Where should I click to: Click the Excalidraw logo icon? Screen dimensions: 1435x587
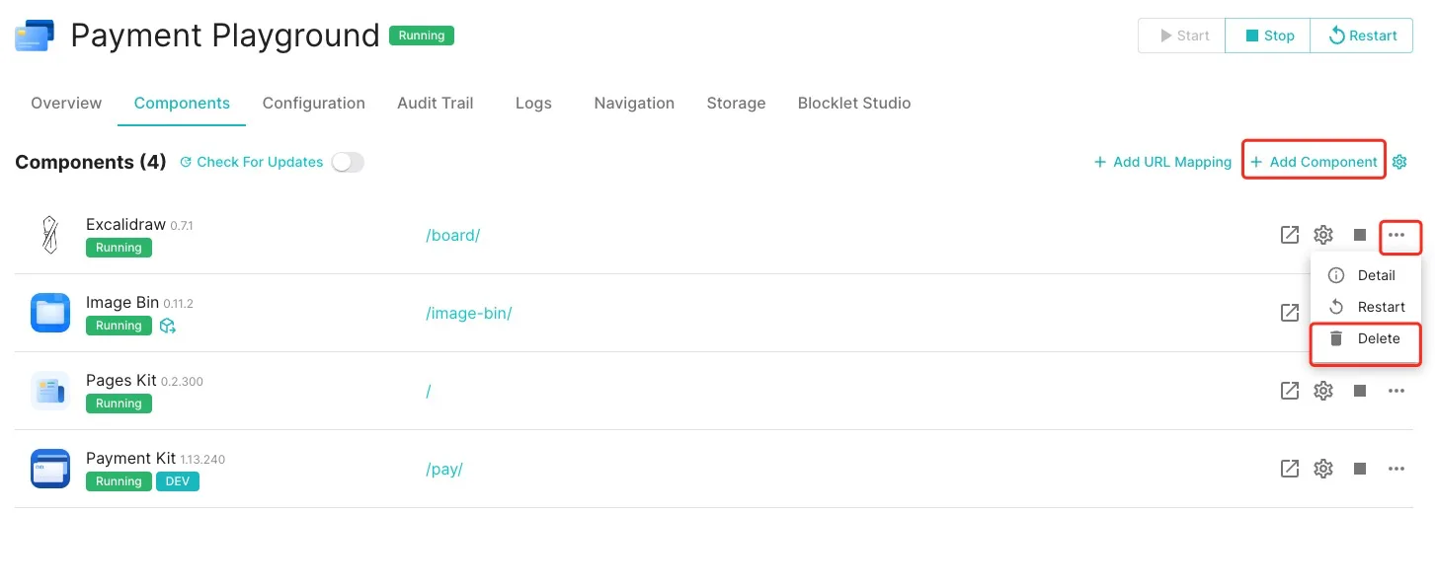(x=50, y=235)
